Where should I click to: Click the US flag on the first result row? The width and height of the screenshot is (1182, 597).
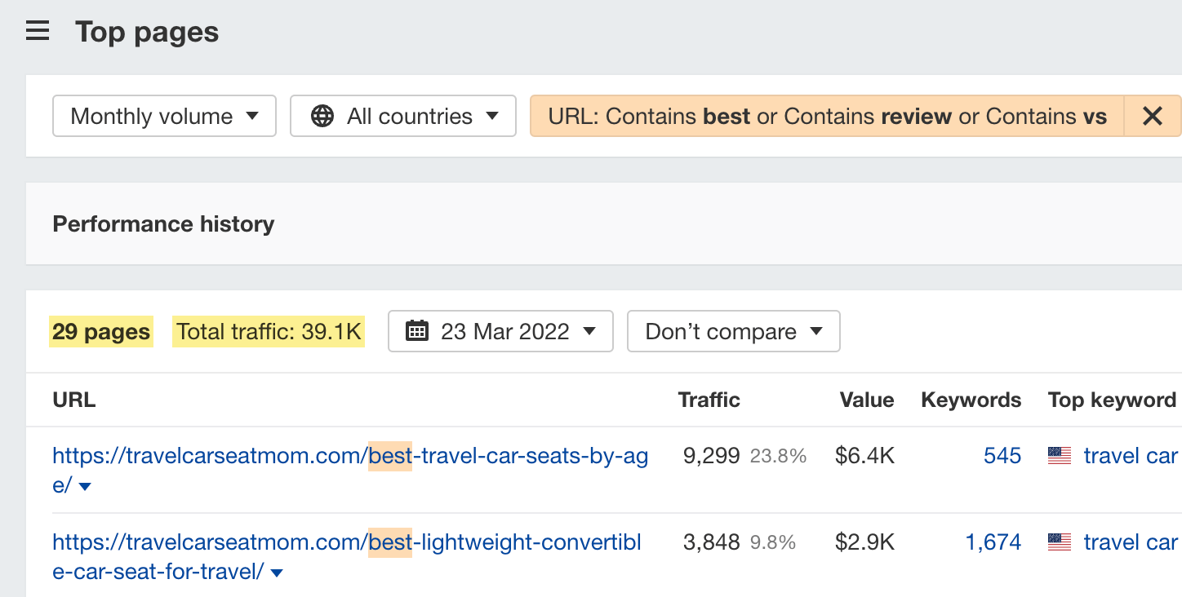coord(1059,455)
